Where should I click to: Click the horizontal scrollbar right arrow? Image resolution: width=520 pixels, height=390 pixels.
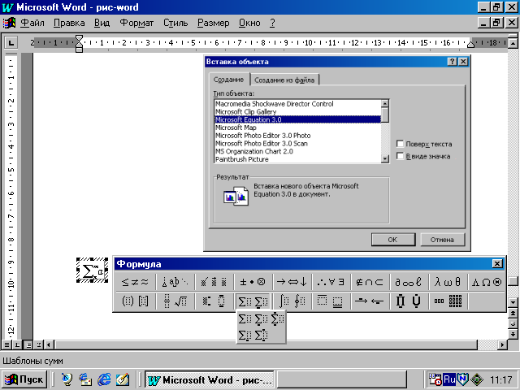502,344
